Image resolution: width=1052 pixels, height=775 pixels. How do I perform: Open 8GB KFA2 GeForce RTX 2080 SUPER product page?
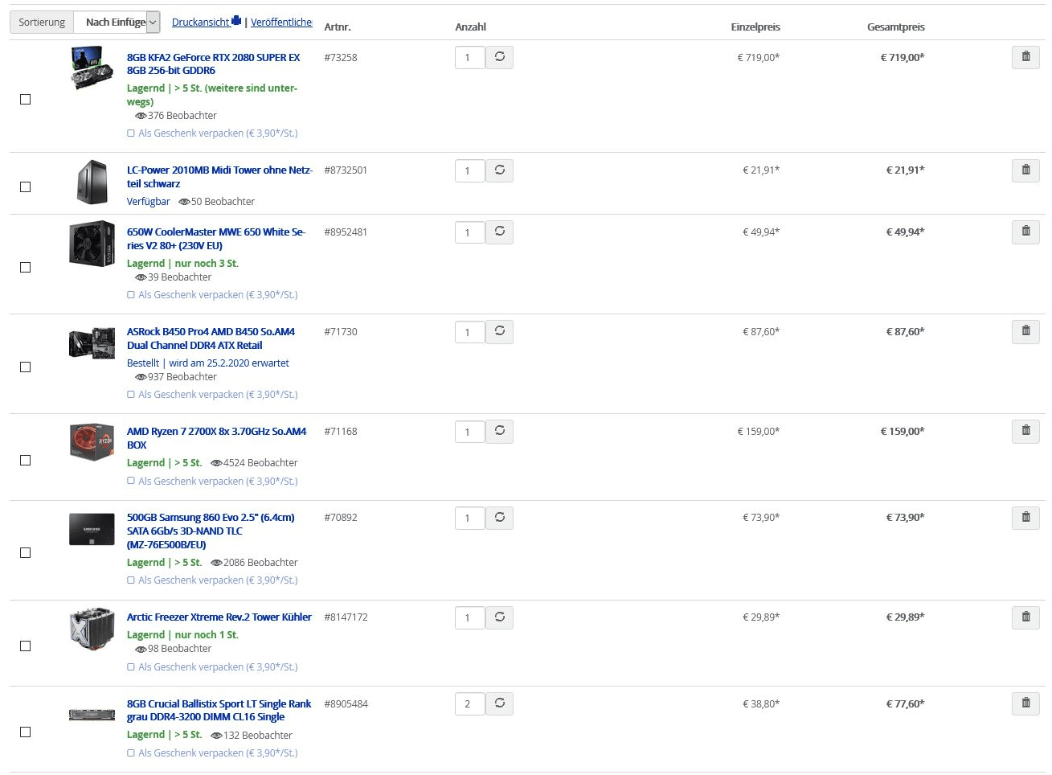[x=213, y=64]
